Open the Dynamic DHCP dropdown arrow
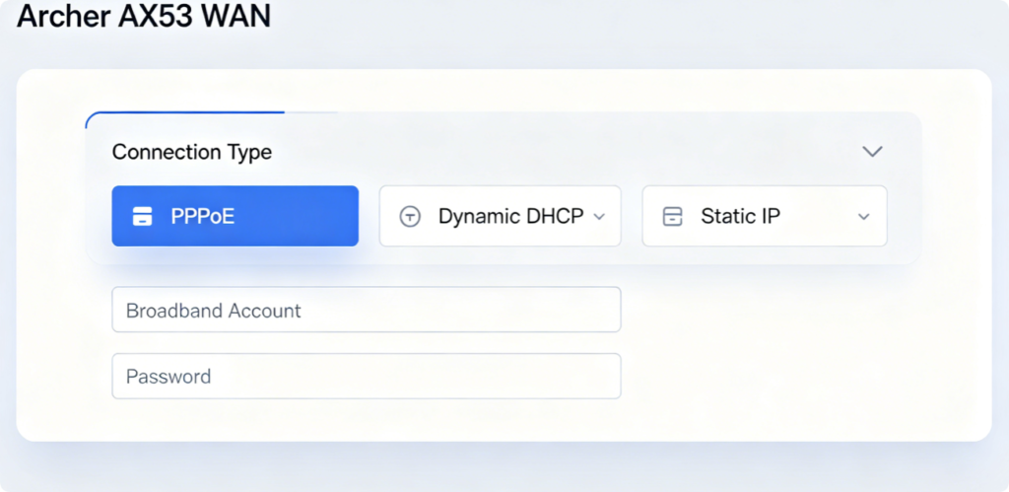The image size is (1009, 492). coord(599,216)
